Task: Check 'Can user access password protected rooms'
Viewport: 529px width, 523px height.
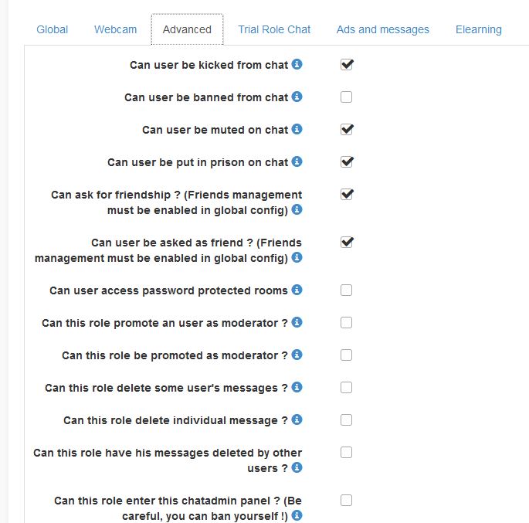Action: click(x=347, y=290)
